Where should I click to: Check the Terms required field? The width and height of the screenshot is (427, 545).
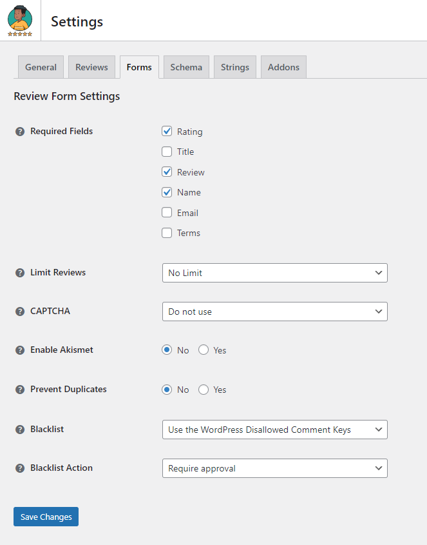point(167,233)
